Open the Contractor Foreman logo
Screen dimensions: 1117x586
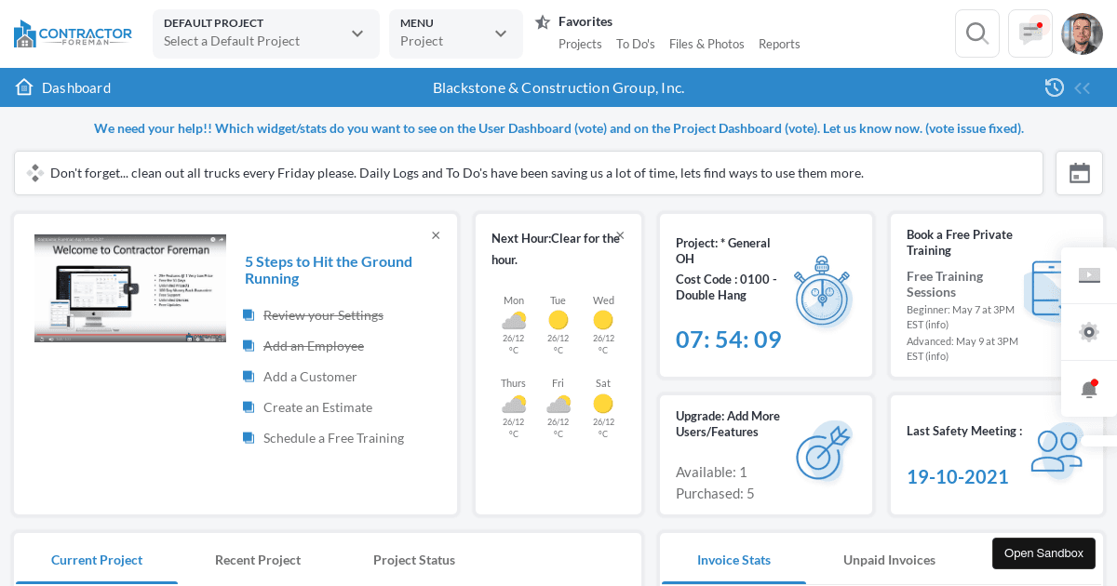pyautogui.click(x=73, y=33)
